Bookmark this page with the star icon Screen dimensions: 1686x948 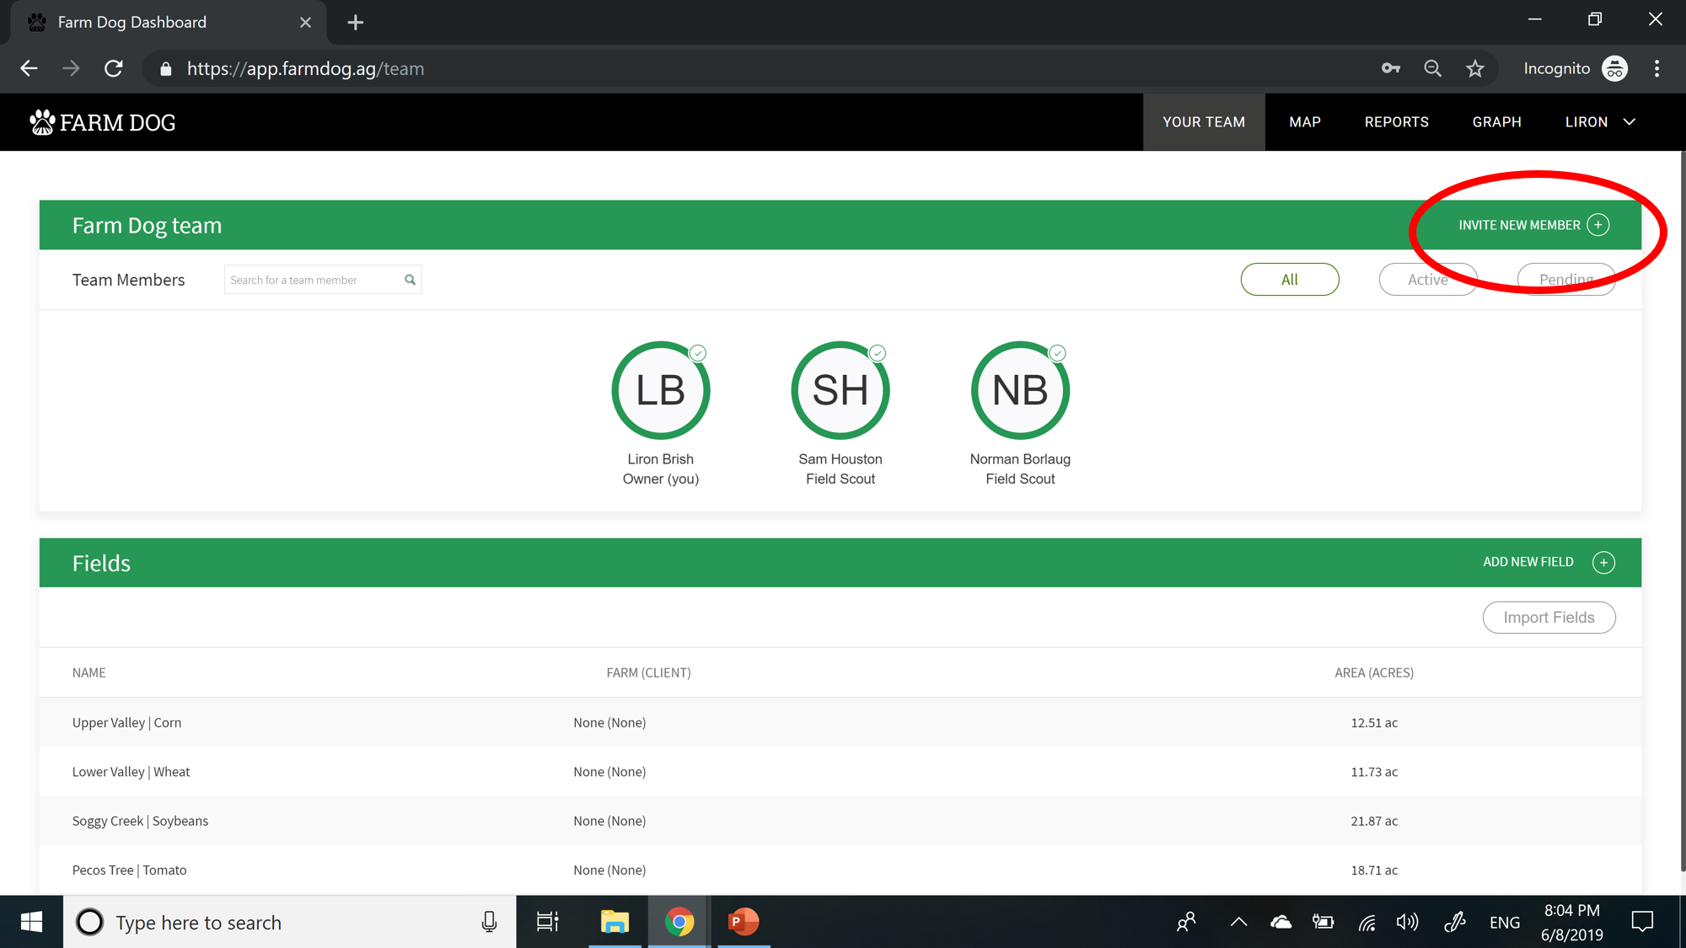(1474, 69)
